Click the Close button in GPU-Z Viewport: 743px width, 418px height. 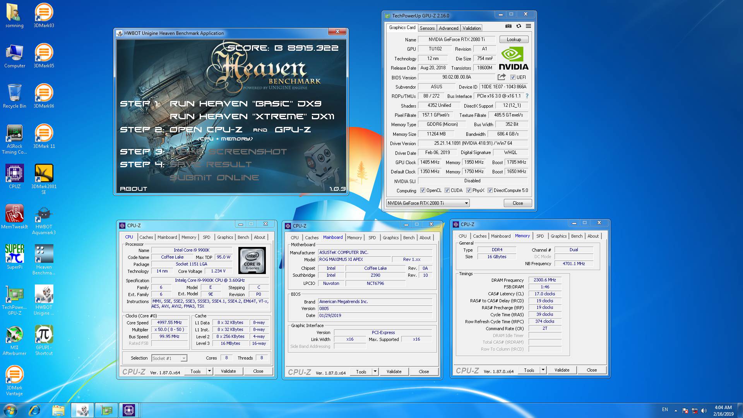point(518,203)
